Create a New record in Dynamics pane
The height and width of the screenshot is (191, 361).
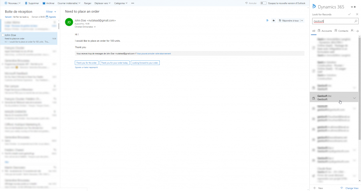(318, 188)
